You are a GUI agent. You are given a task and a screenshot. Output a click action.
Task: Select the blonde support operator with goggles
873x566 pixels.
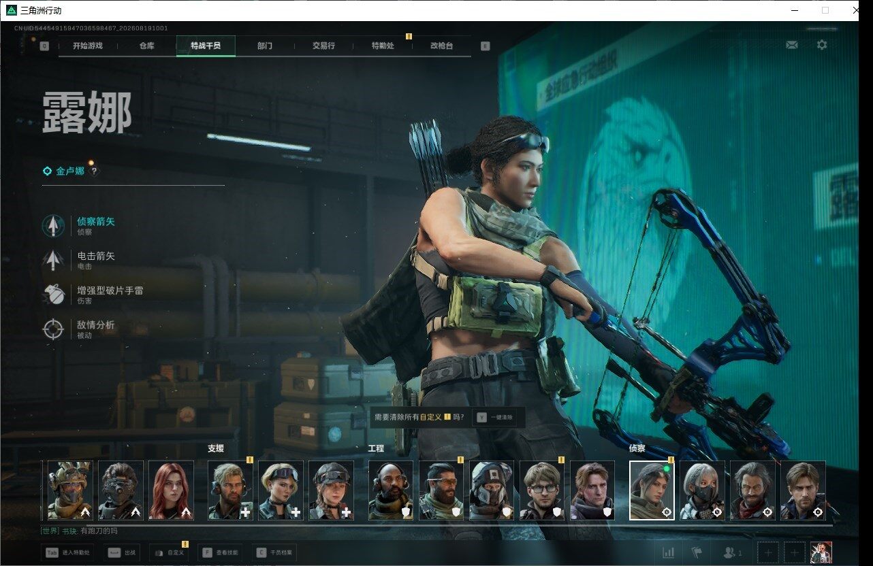281,490
